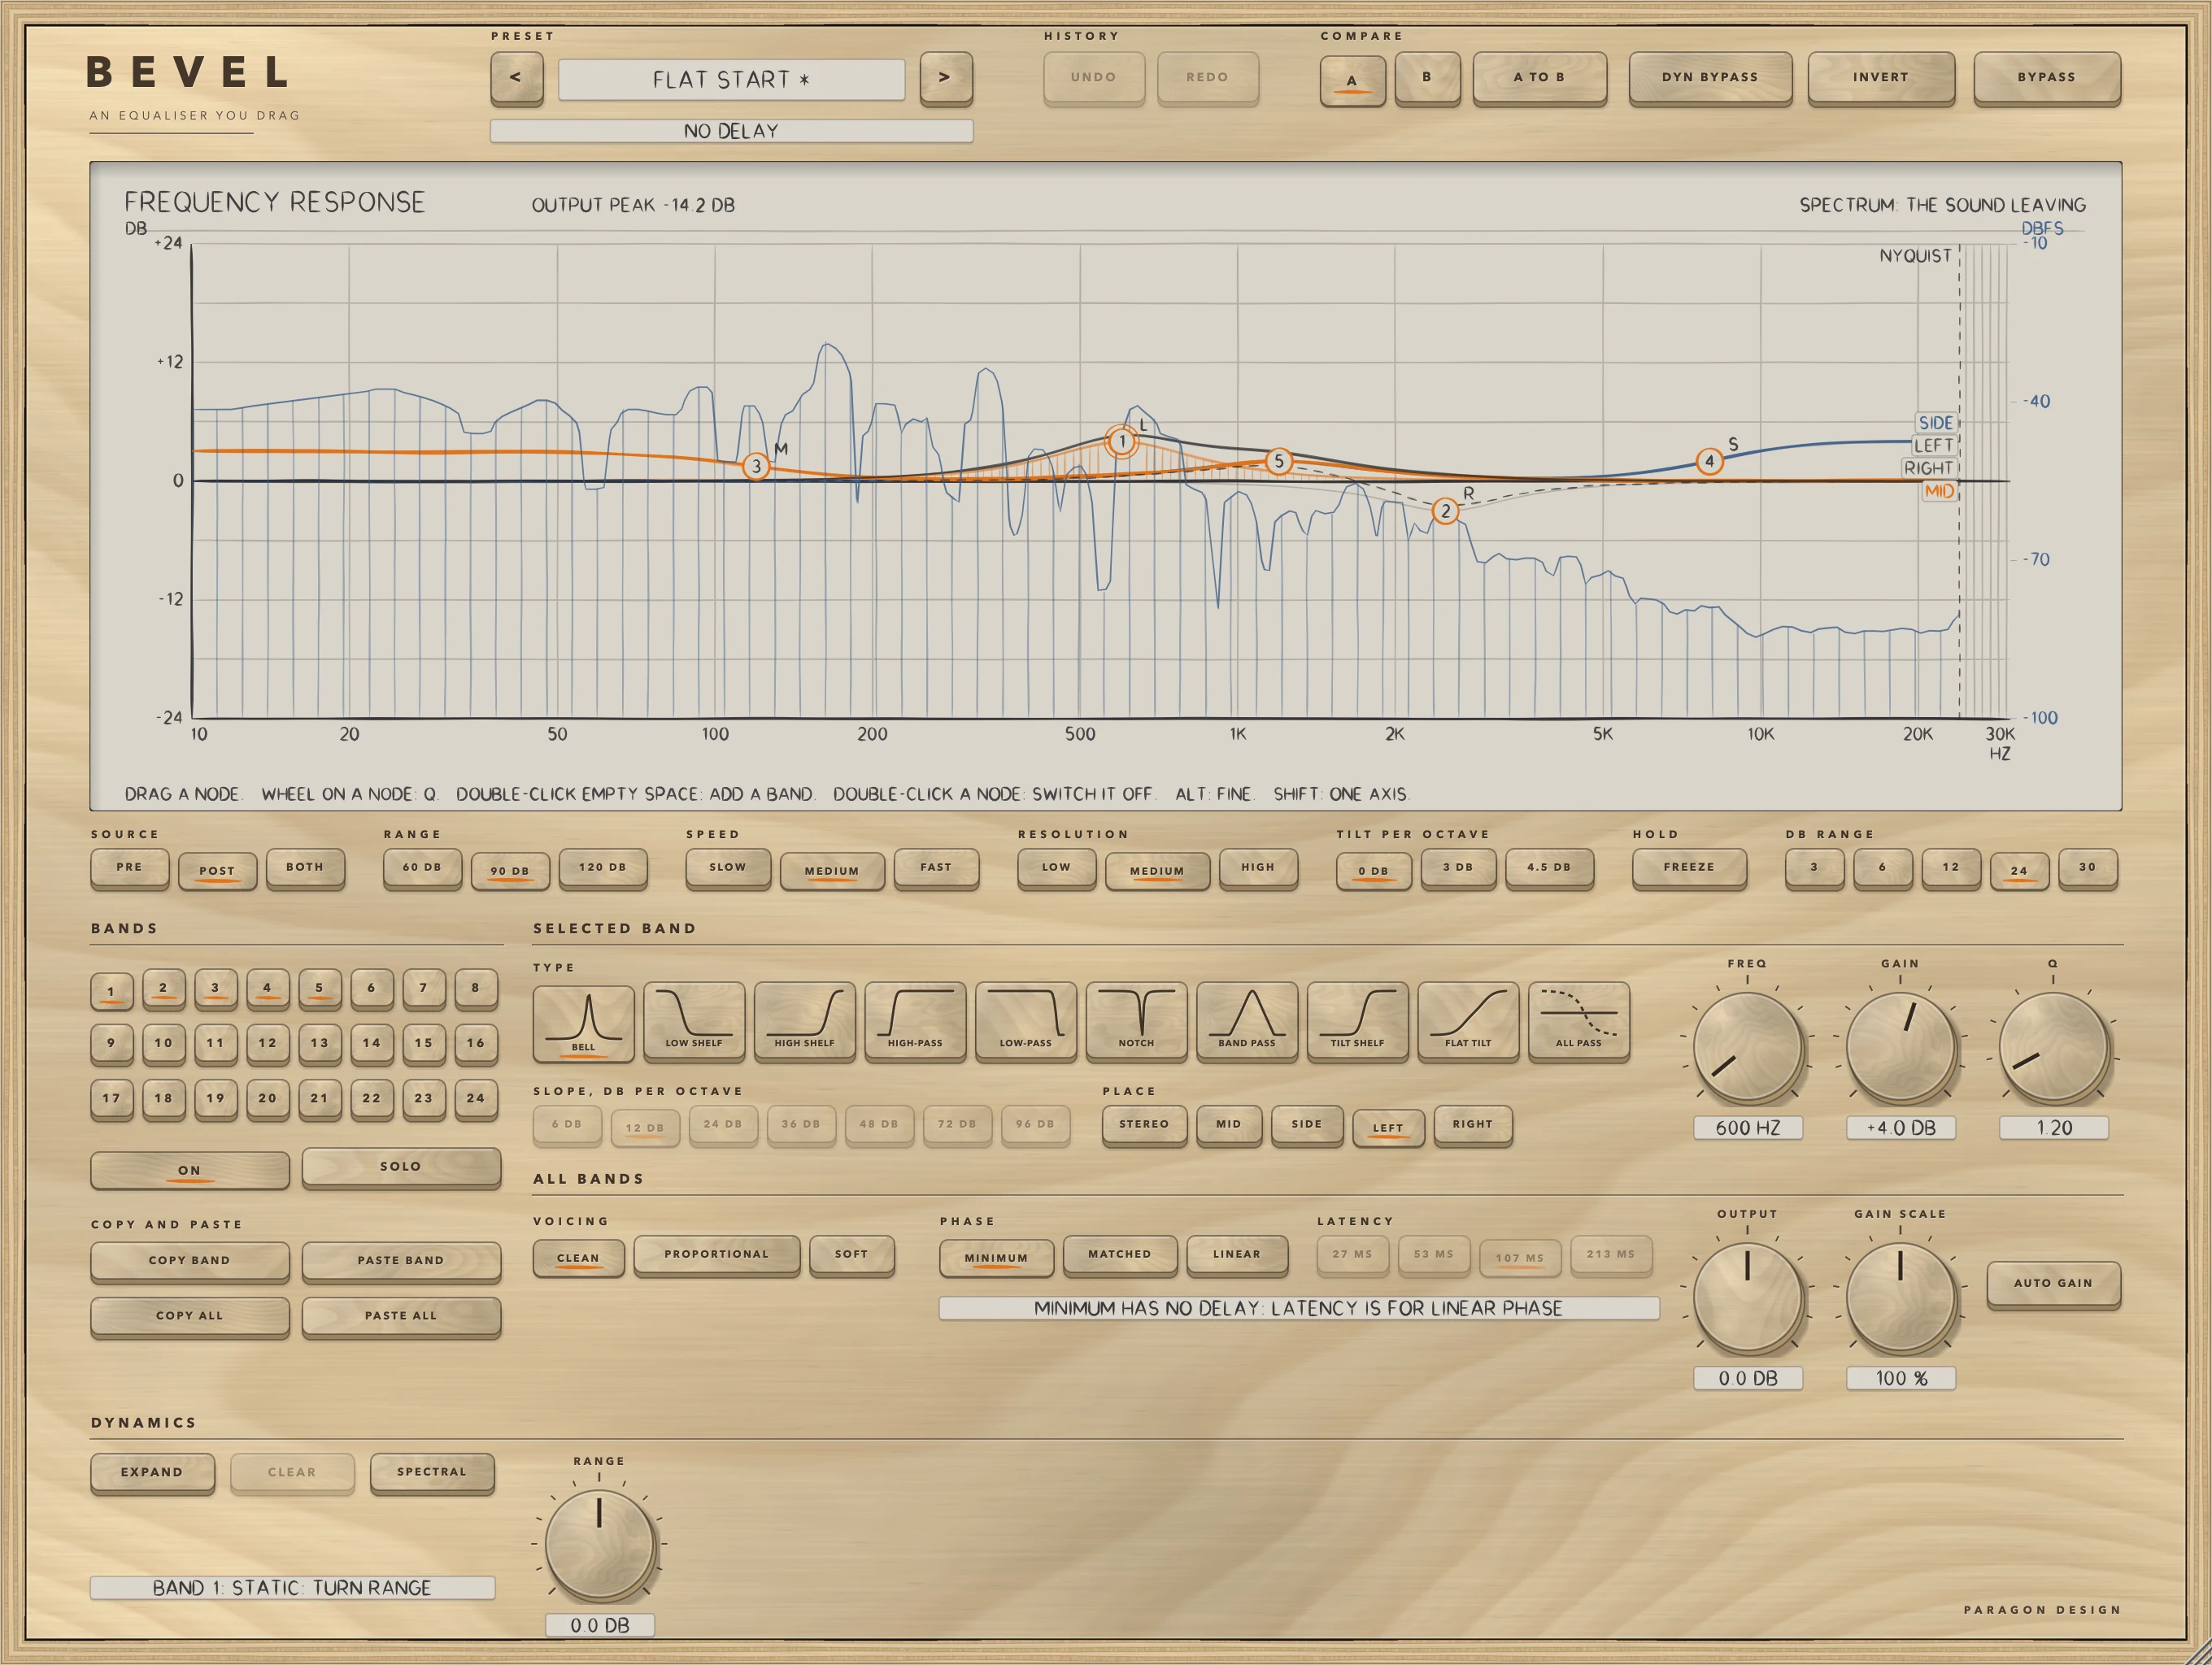The image size is (2212, 1665).
Task: Click the GAIN SCALE knob
Action: (x=1900, y=1298)
